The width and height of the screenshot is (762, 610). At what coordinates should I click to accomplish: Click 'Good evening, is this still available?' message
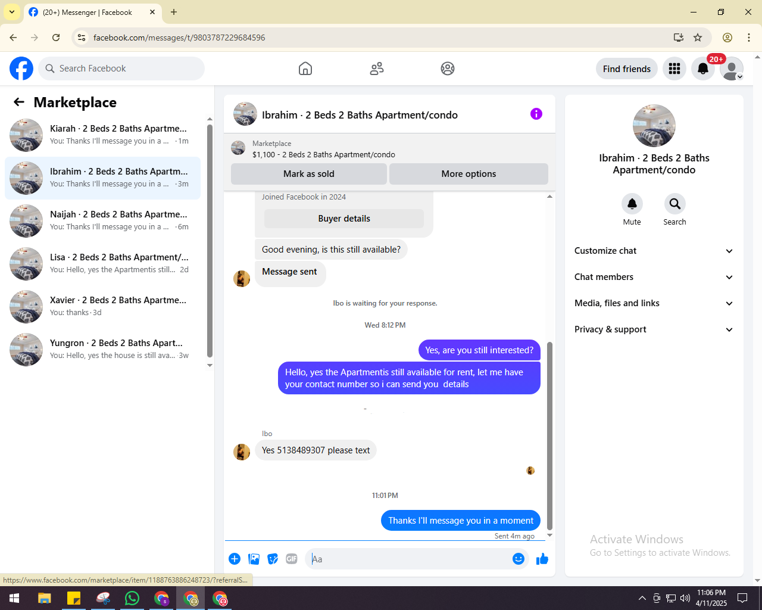(331, 250)
